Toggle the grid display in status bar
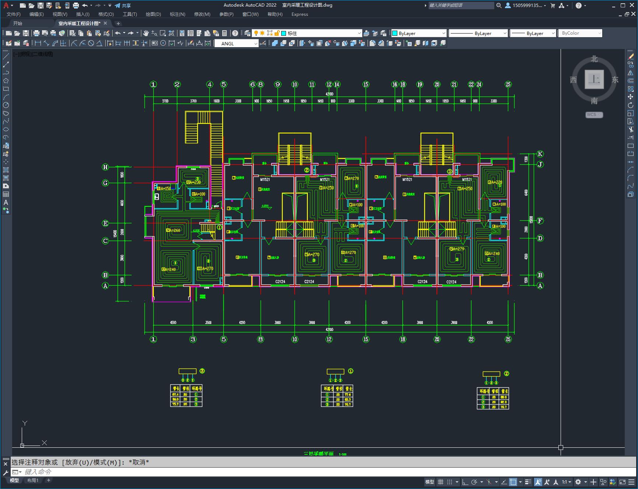 [440, 482]
